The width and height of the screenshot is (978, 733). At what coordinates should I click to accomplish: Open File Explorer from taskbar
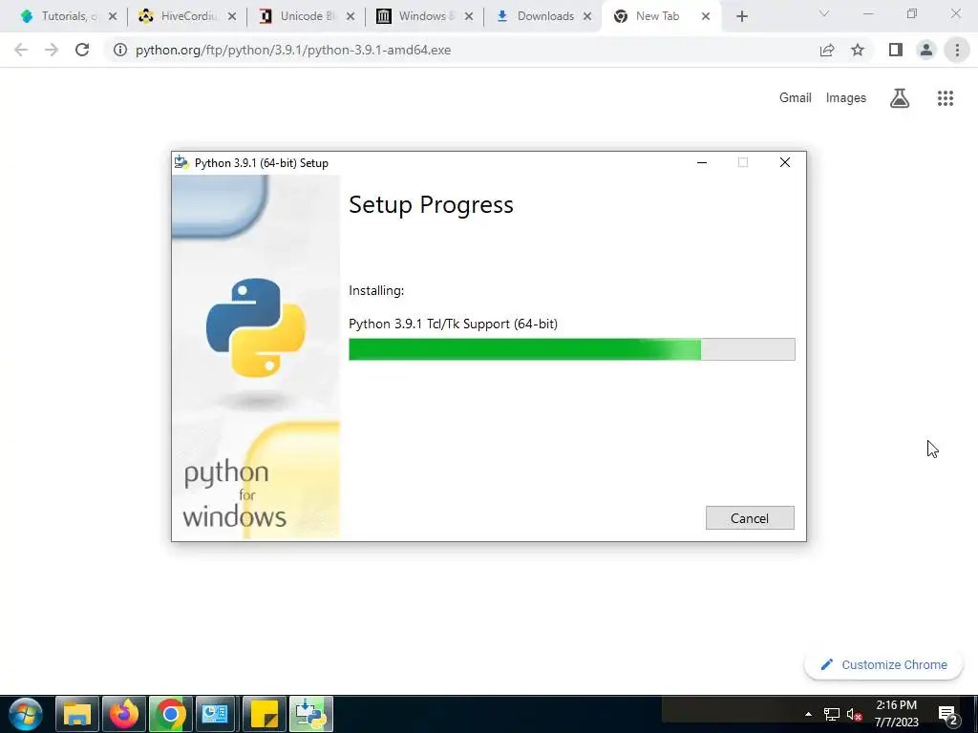[77, 714]
